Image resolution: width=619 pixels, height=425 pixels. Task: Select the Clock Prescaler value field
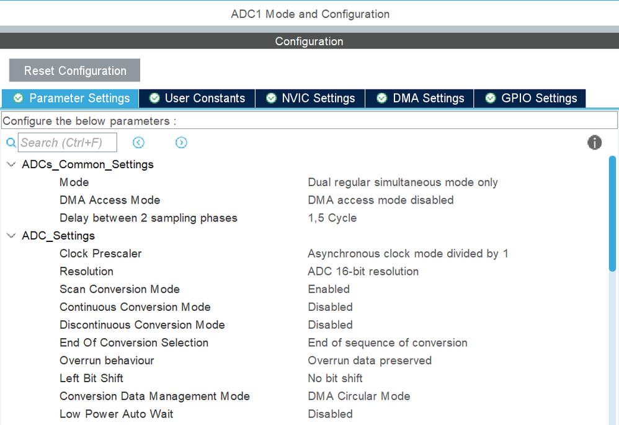pyautogui.click(x=407, y=254)
